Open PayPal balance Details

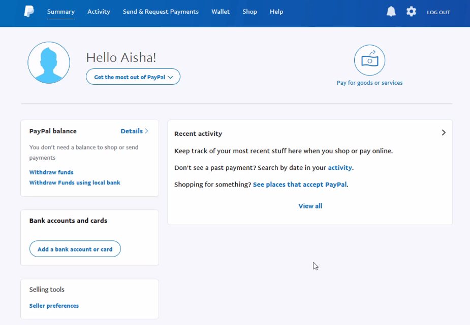tap(134, 131)
